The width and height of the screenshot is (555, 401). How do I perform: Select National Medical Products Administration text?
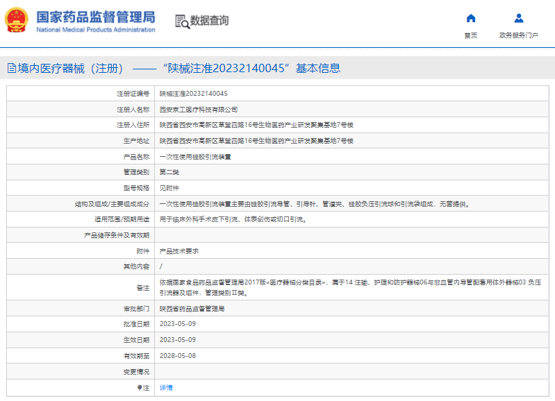tap(96, 30)
